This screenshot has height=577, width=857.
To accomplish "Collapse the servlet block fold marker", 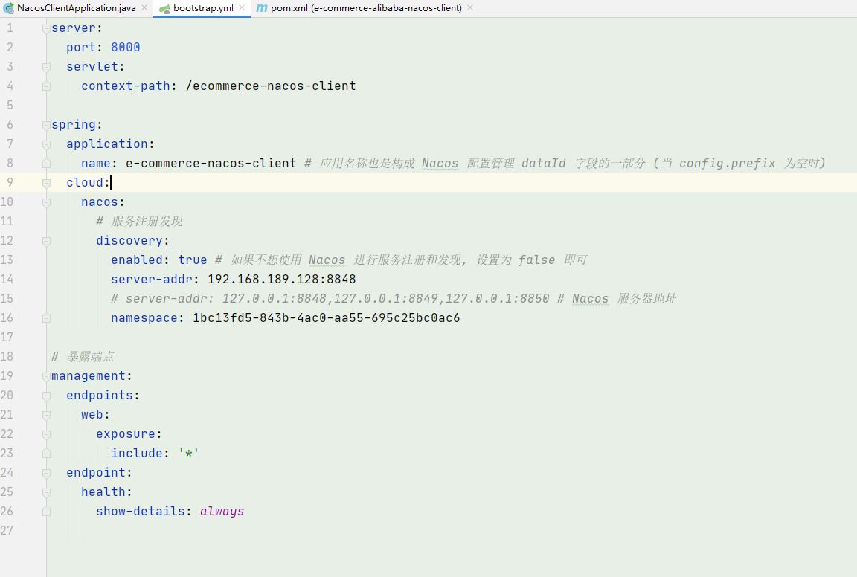I will point(46,67).
